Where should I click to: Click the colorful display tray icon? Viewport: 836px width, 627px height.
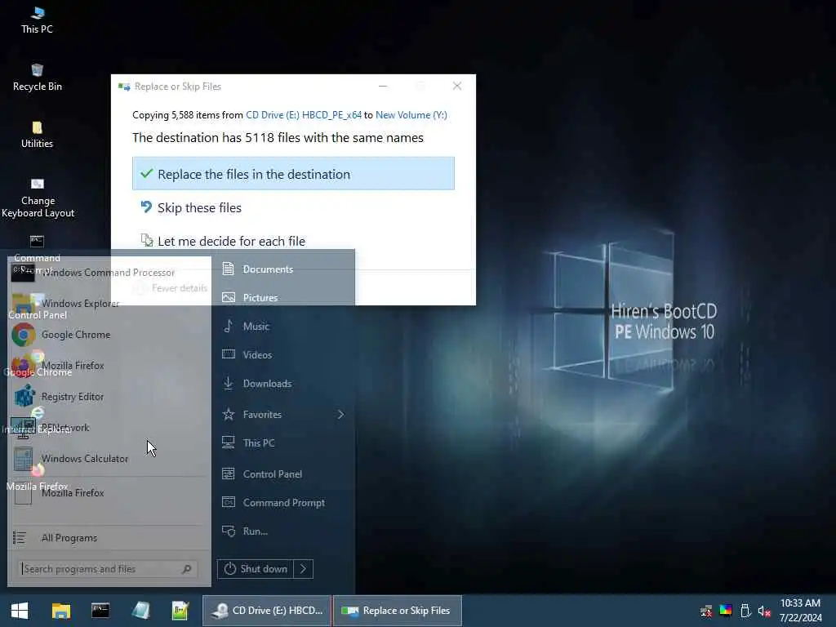(726, 610)
